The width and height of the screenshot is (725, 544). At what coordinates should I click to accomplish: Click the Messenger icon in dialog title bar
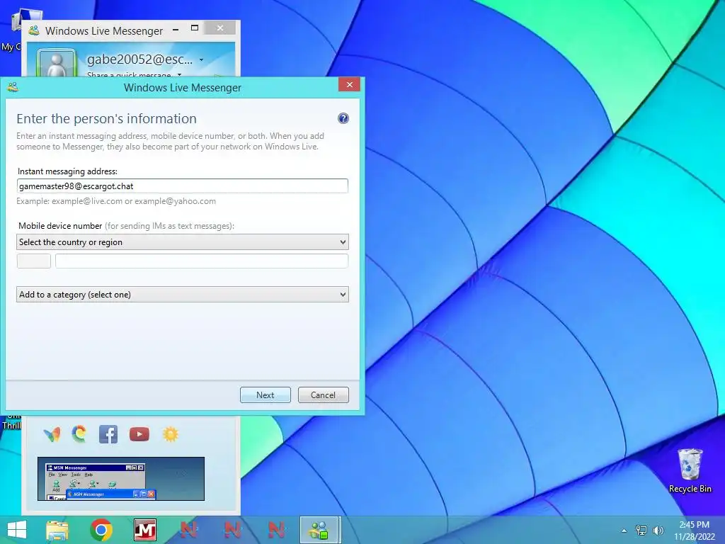13,87
